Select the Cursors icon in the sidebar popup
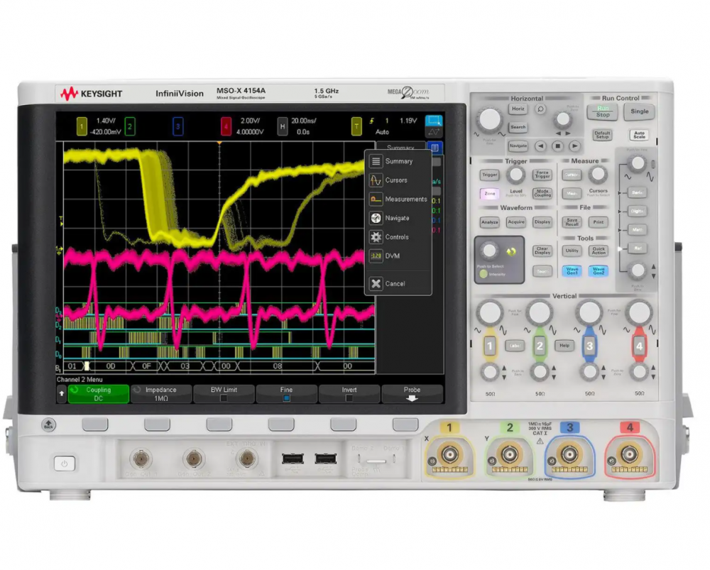 (x=376, y=180)
